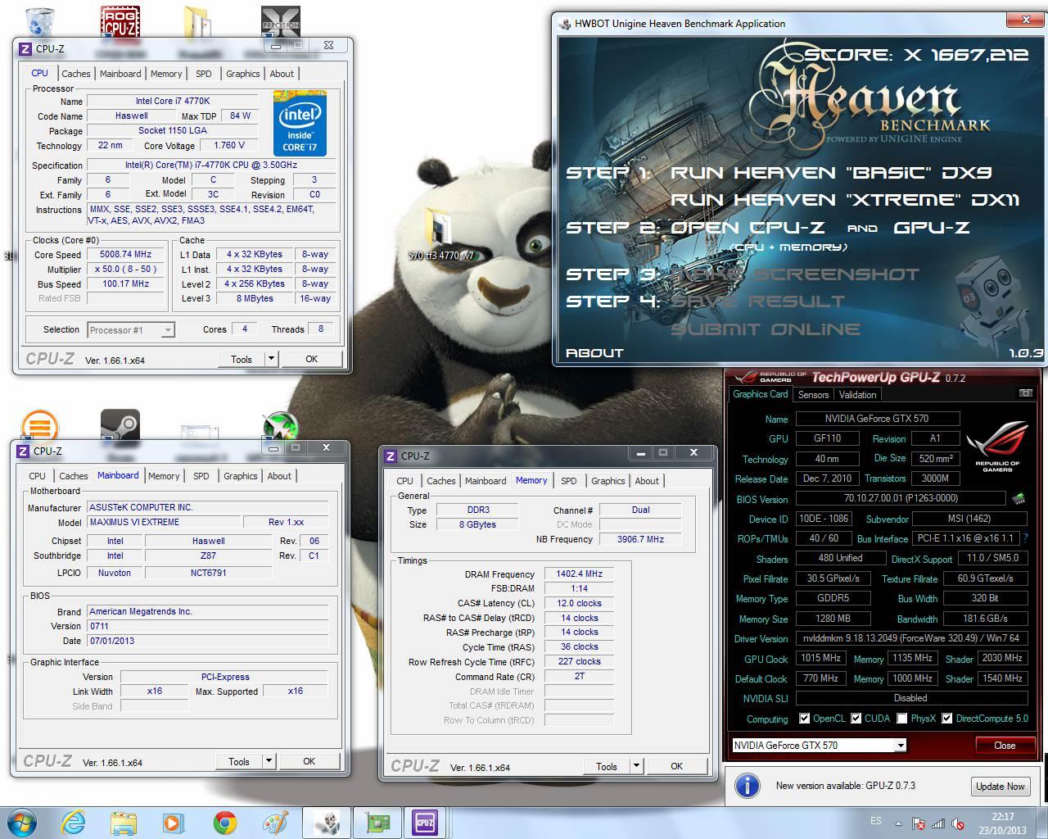Click the ES language indicator in taskbar

[876, 821]
